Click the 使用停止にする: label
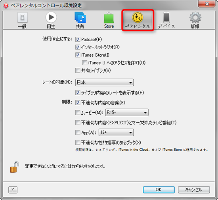This screenshot has height=200, width=218. point(57,39)
